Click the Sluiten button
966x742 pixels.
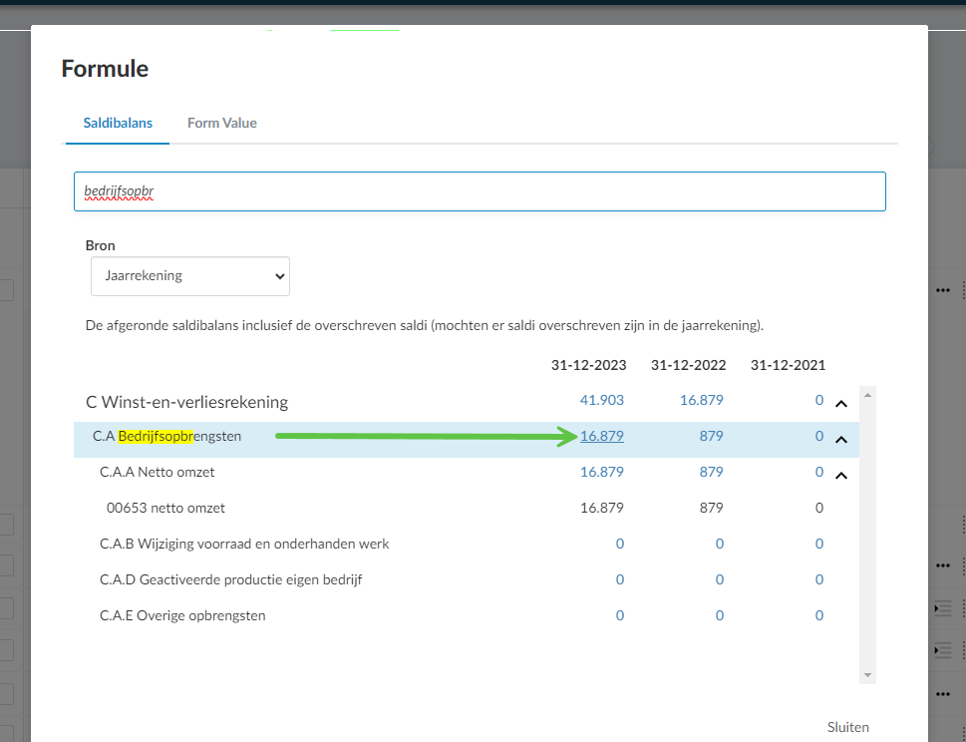point(847,727)
